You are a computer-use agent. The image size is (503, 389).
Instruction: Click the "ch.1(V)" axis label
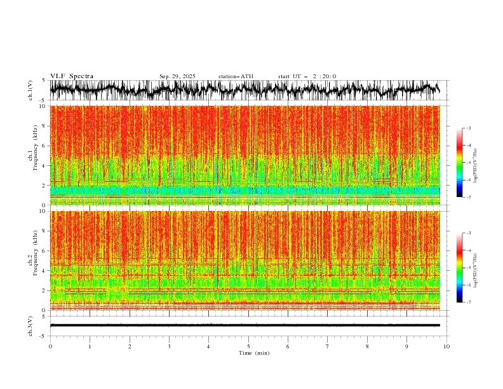pyautogui.click(x=30, y=90)
